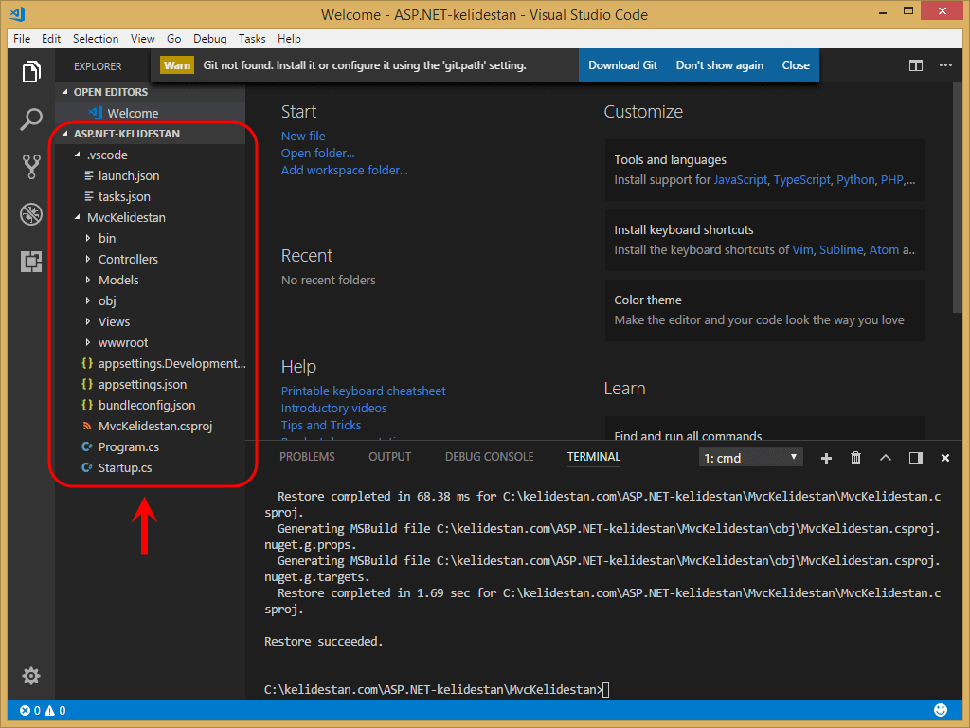Close the Git warning notification
This screenshot has width=970, height=728.
(x=796, y=65)
